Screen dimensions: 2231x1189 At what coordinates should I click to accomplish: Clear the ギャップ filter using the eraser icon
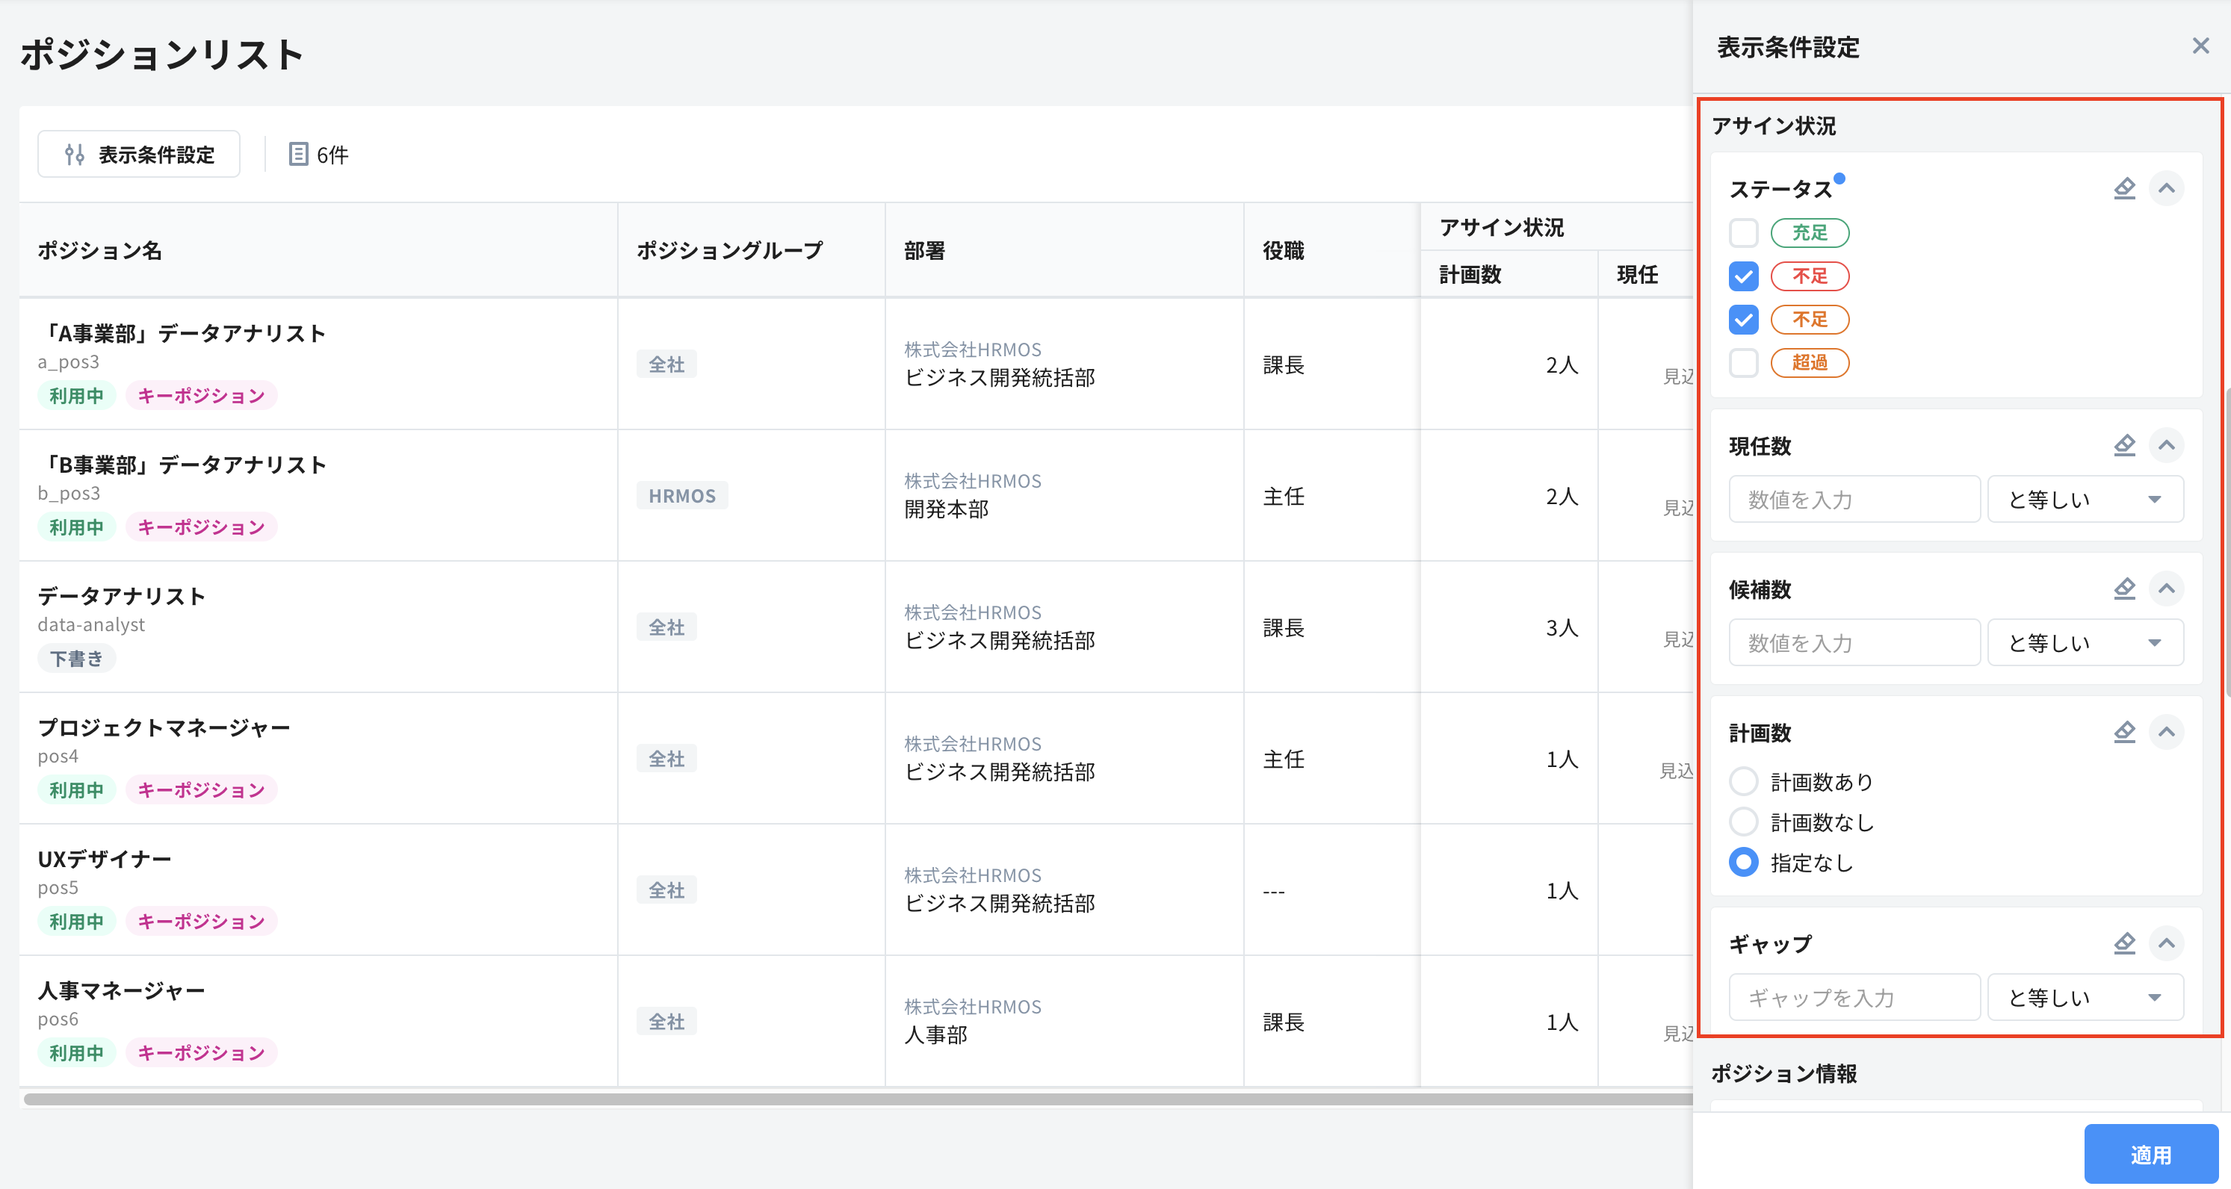click(x=2124, y=943)
